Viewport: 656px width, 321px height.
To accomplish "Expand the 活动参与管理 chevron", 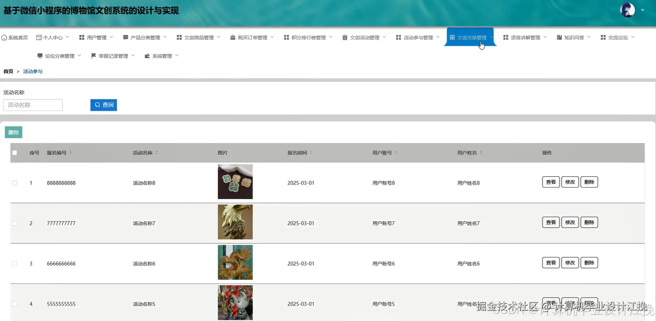I will 438,37.
